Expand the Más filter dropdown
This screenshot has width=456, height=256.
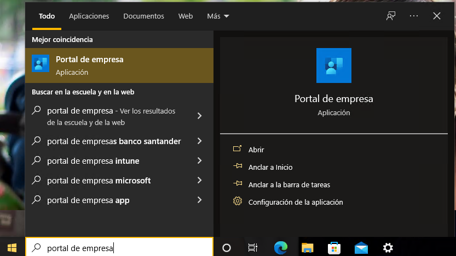tap(218, 16)
